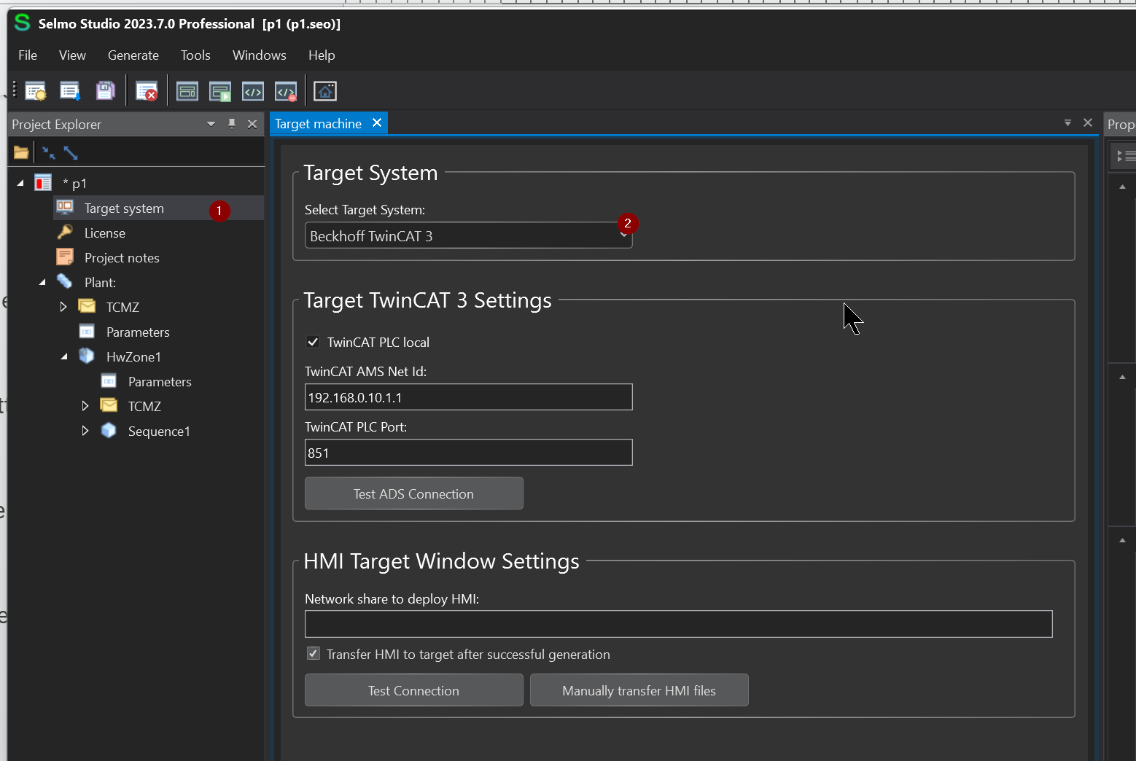Viewport: 1136px width, 761px height.
Task: Click Manually transfer HMI files button
Action: 639,690
